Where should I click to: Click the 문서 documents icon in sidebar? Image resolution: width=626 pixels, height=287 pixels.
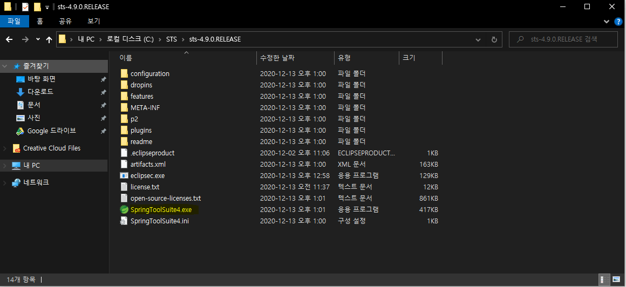[x=21, y=105]
